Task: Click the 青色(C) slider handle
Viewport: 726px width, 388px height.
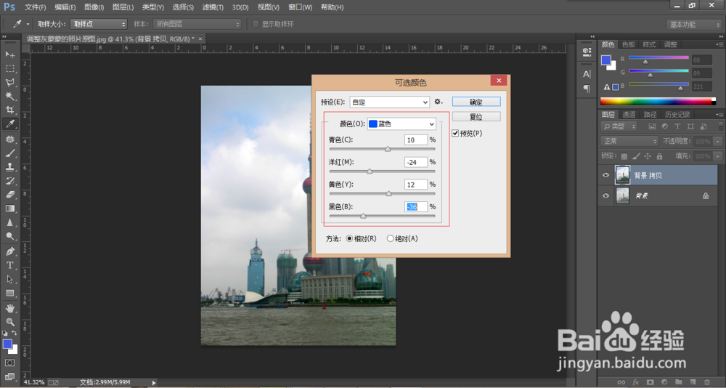Action: click(x=388, y=149)
